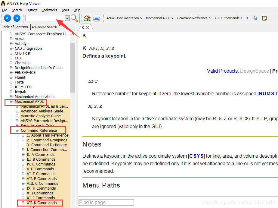Expand the Fluent tree node
Screen dimensions: 278x208
pyautogui.click(x=11, y=77)
